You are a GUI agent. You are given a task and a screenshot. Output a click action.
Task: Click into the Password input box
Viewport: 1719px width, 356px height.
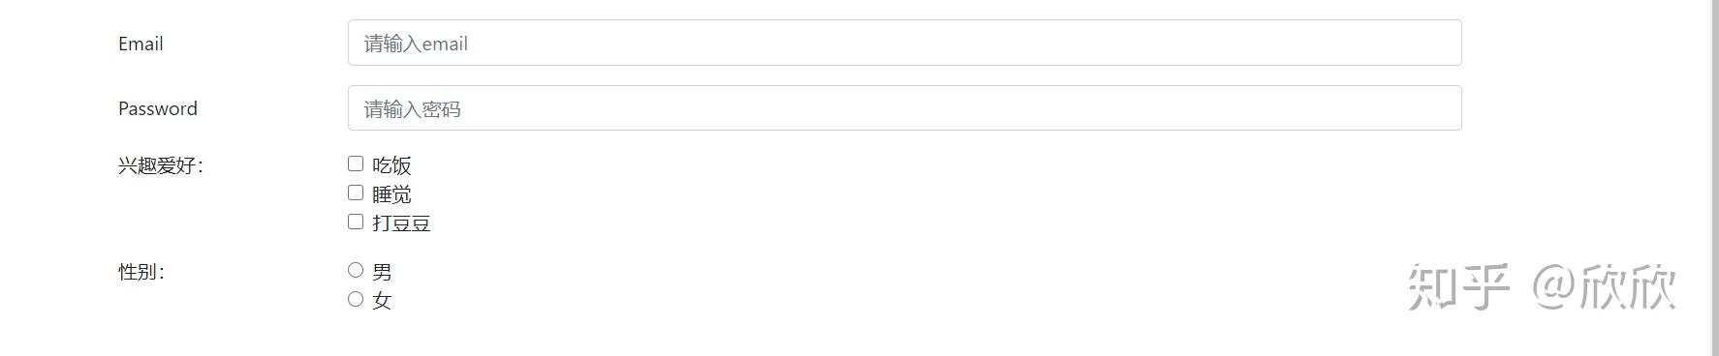tap(904, 108)
